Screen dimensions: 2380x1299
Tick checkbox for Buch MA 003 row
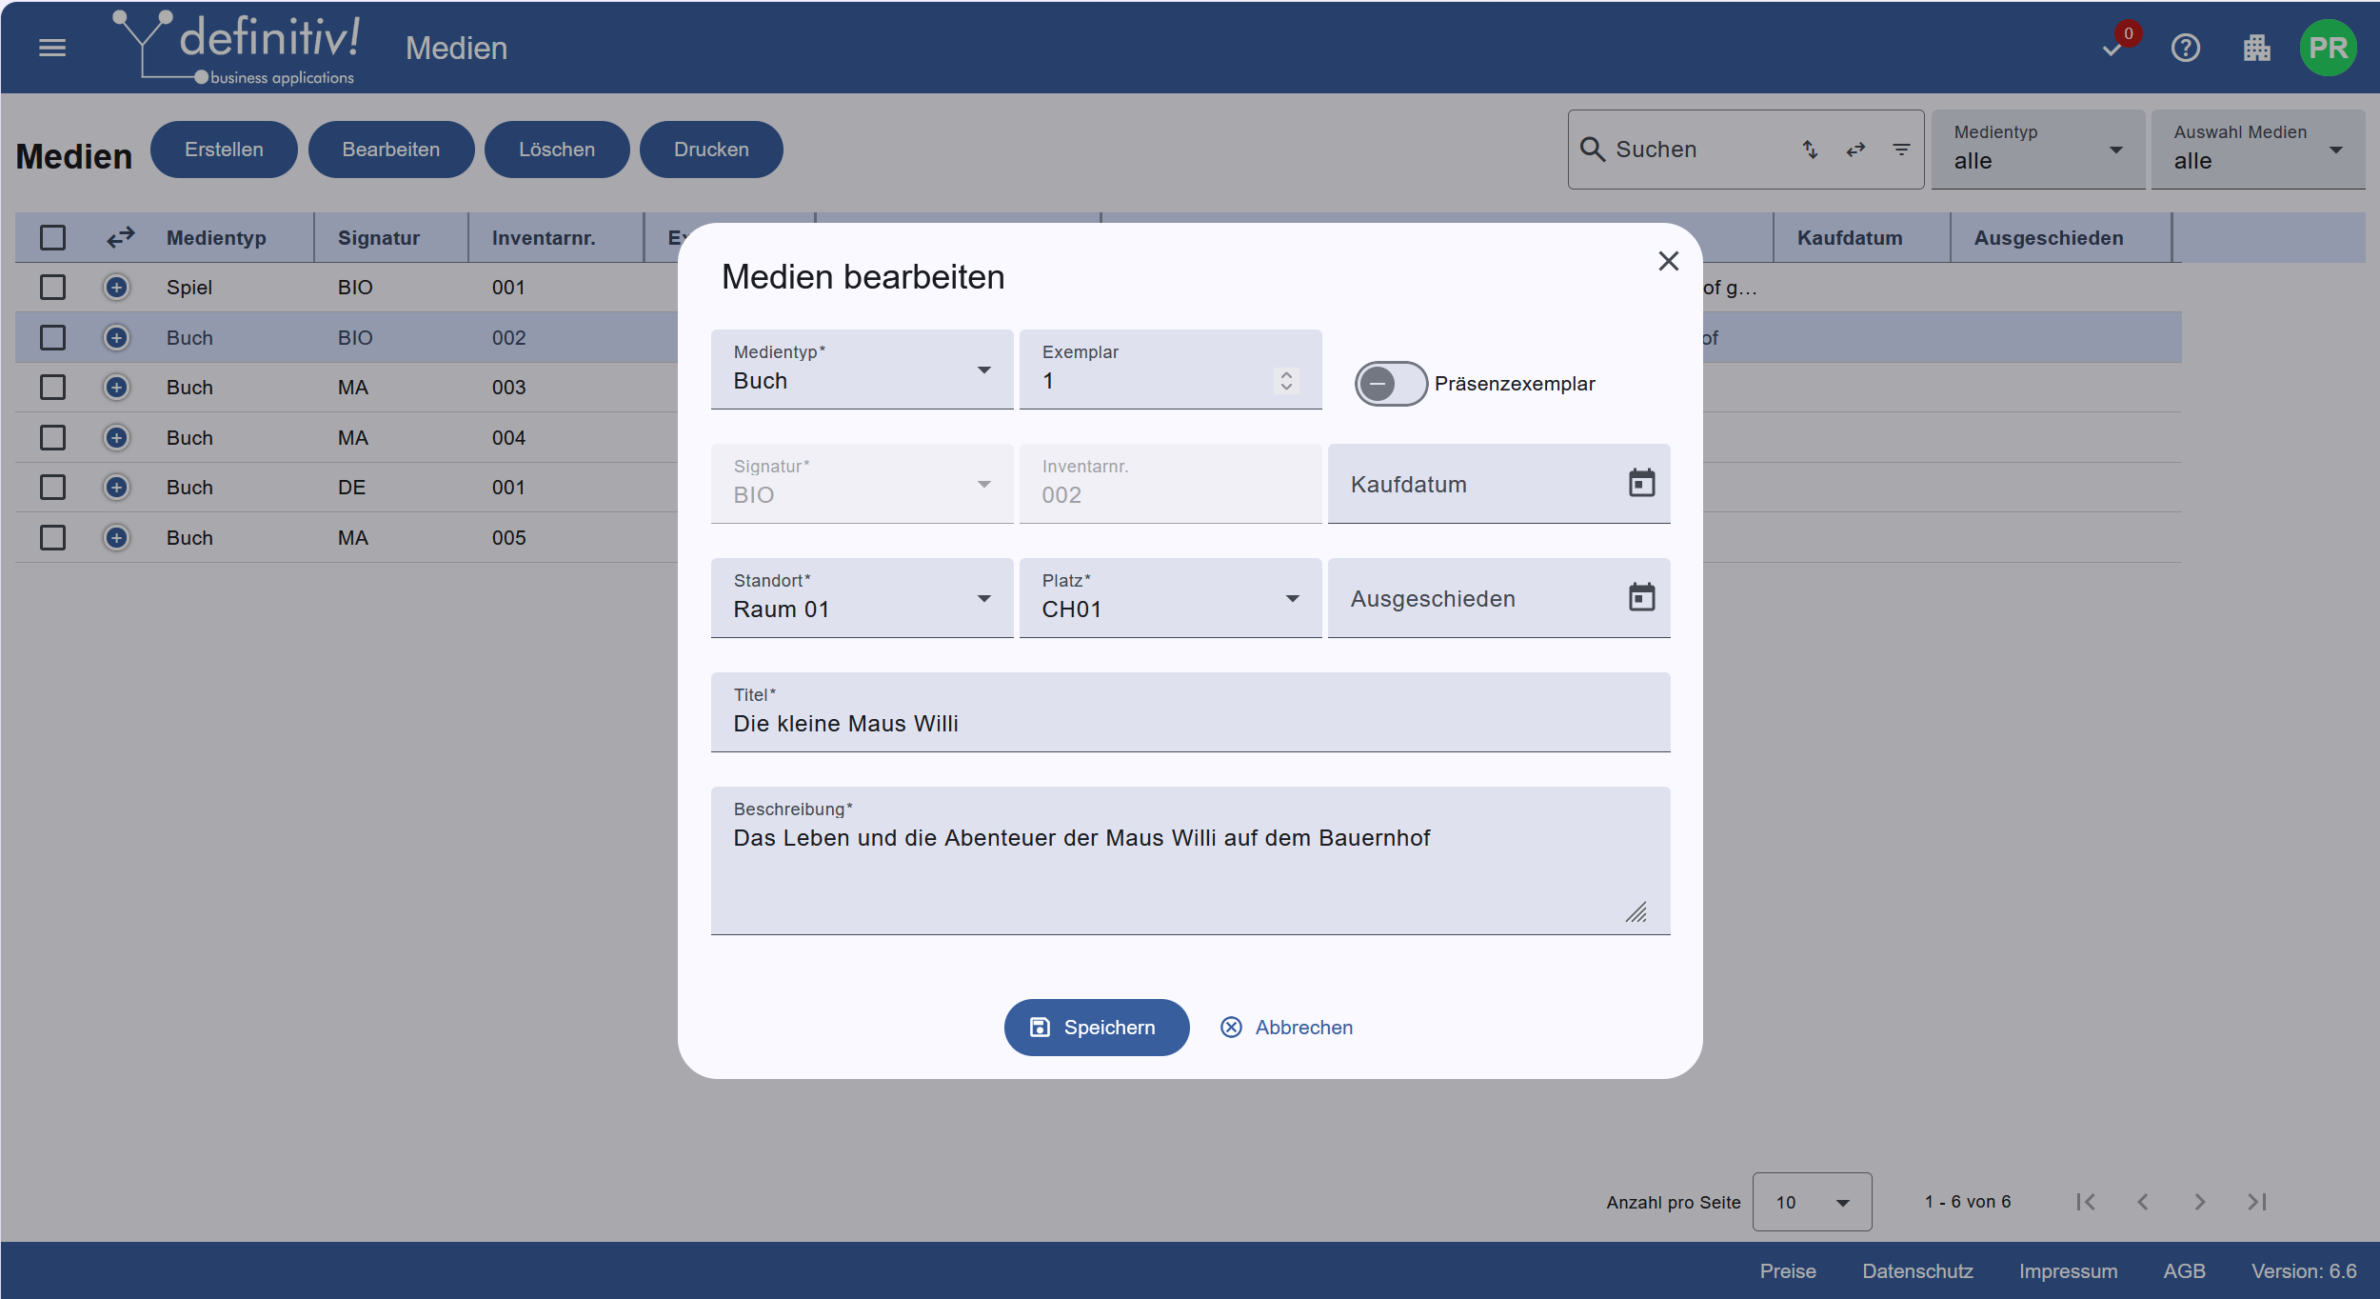pos(52,387)
